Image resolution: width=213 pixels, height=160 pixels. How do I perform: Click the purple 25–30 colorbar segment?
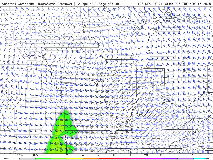(x=170, y=159)
